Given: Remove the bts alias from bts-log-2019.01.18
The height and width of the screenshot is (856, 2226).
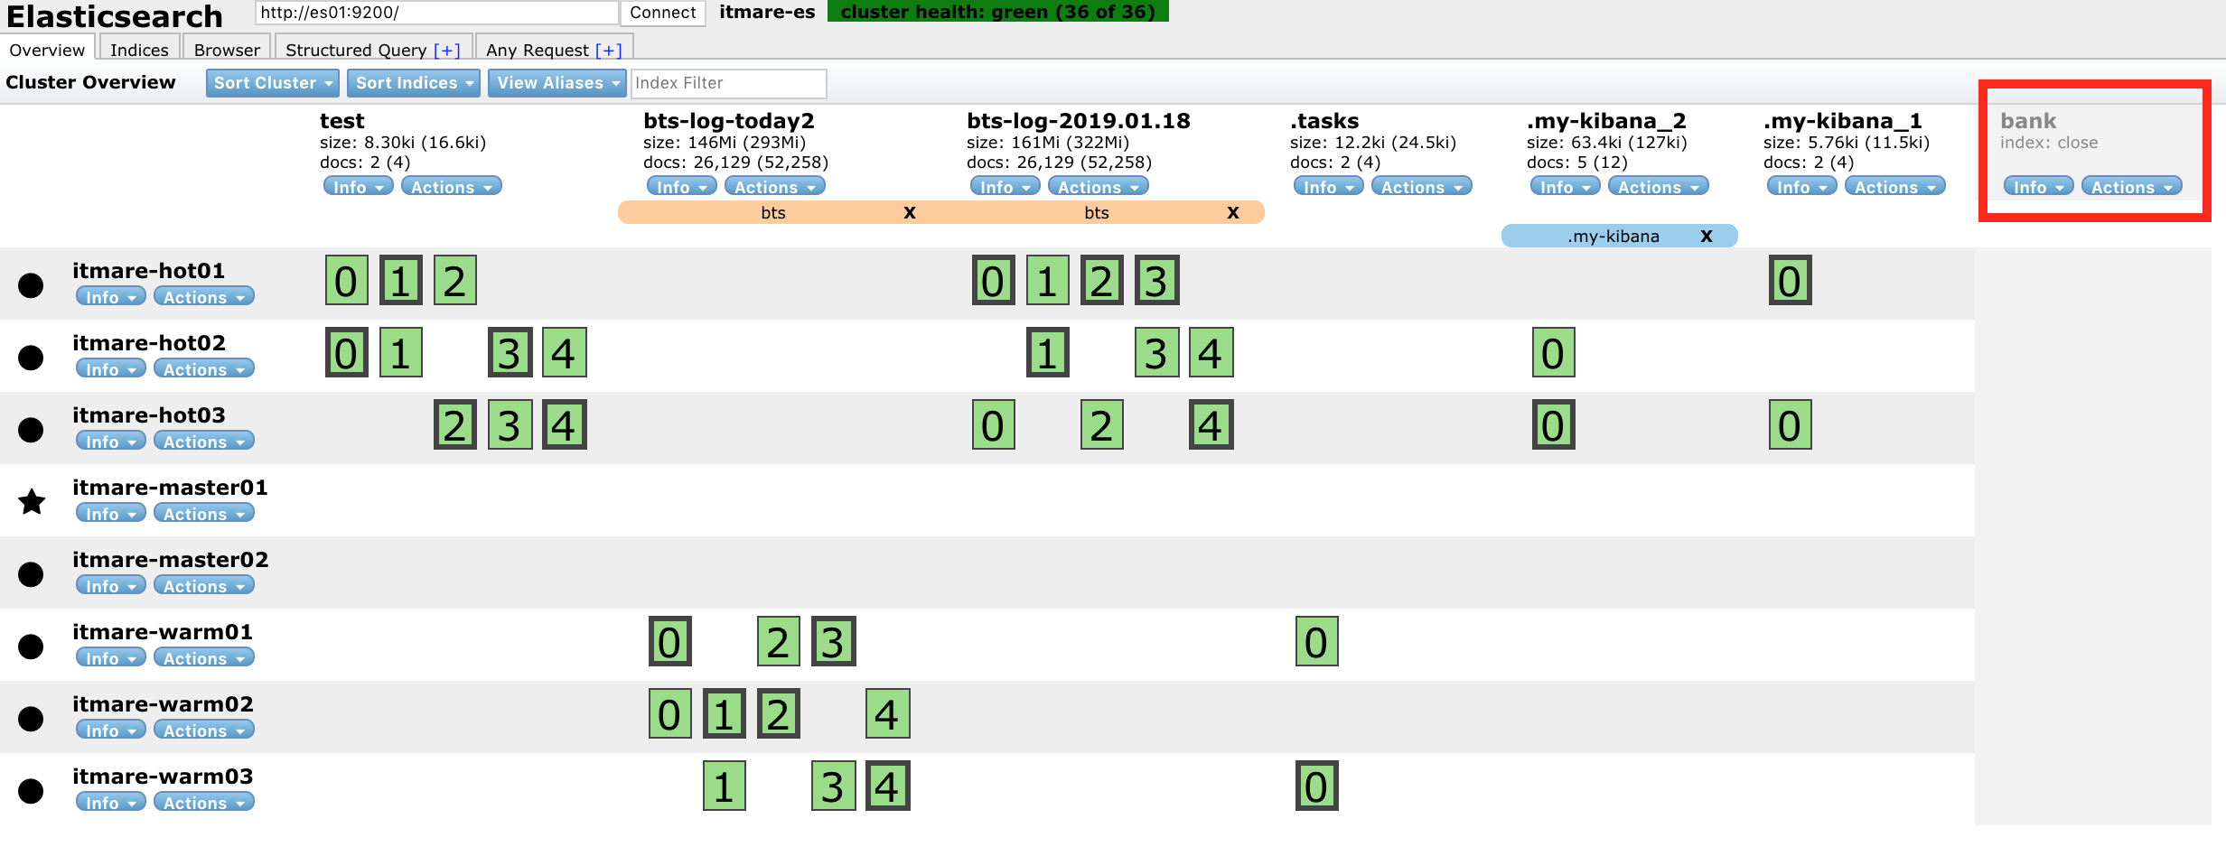Looking at the screenshot, I should point(1233,212).
